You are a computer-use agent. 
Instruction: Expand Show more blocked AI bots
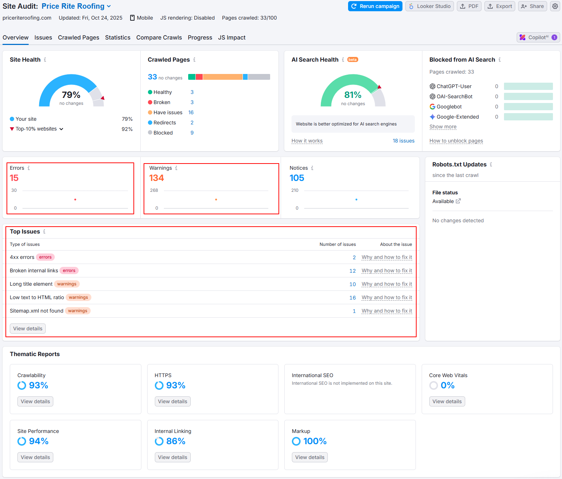(x=443, y=127)
